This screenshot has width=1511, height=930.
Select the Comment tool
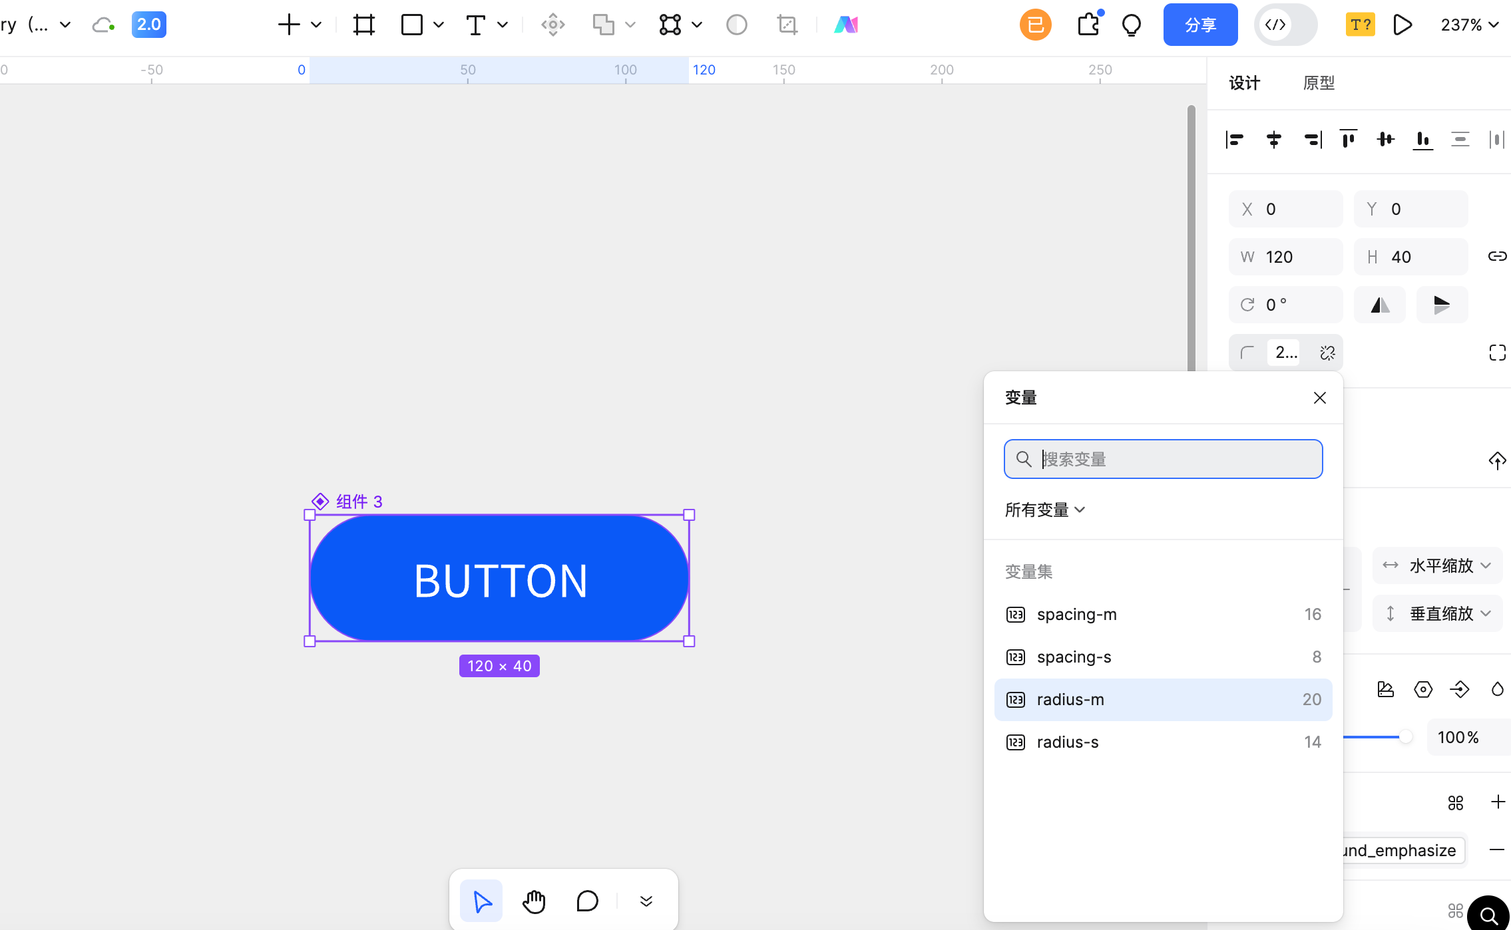click(x=587, y=901)
